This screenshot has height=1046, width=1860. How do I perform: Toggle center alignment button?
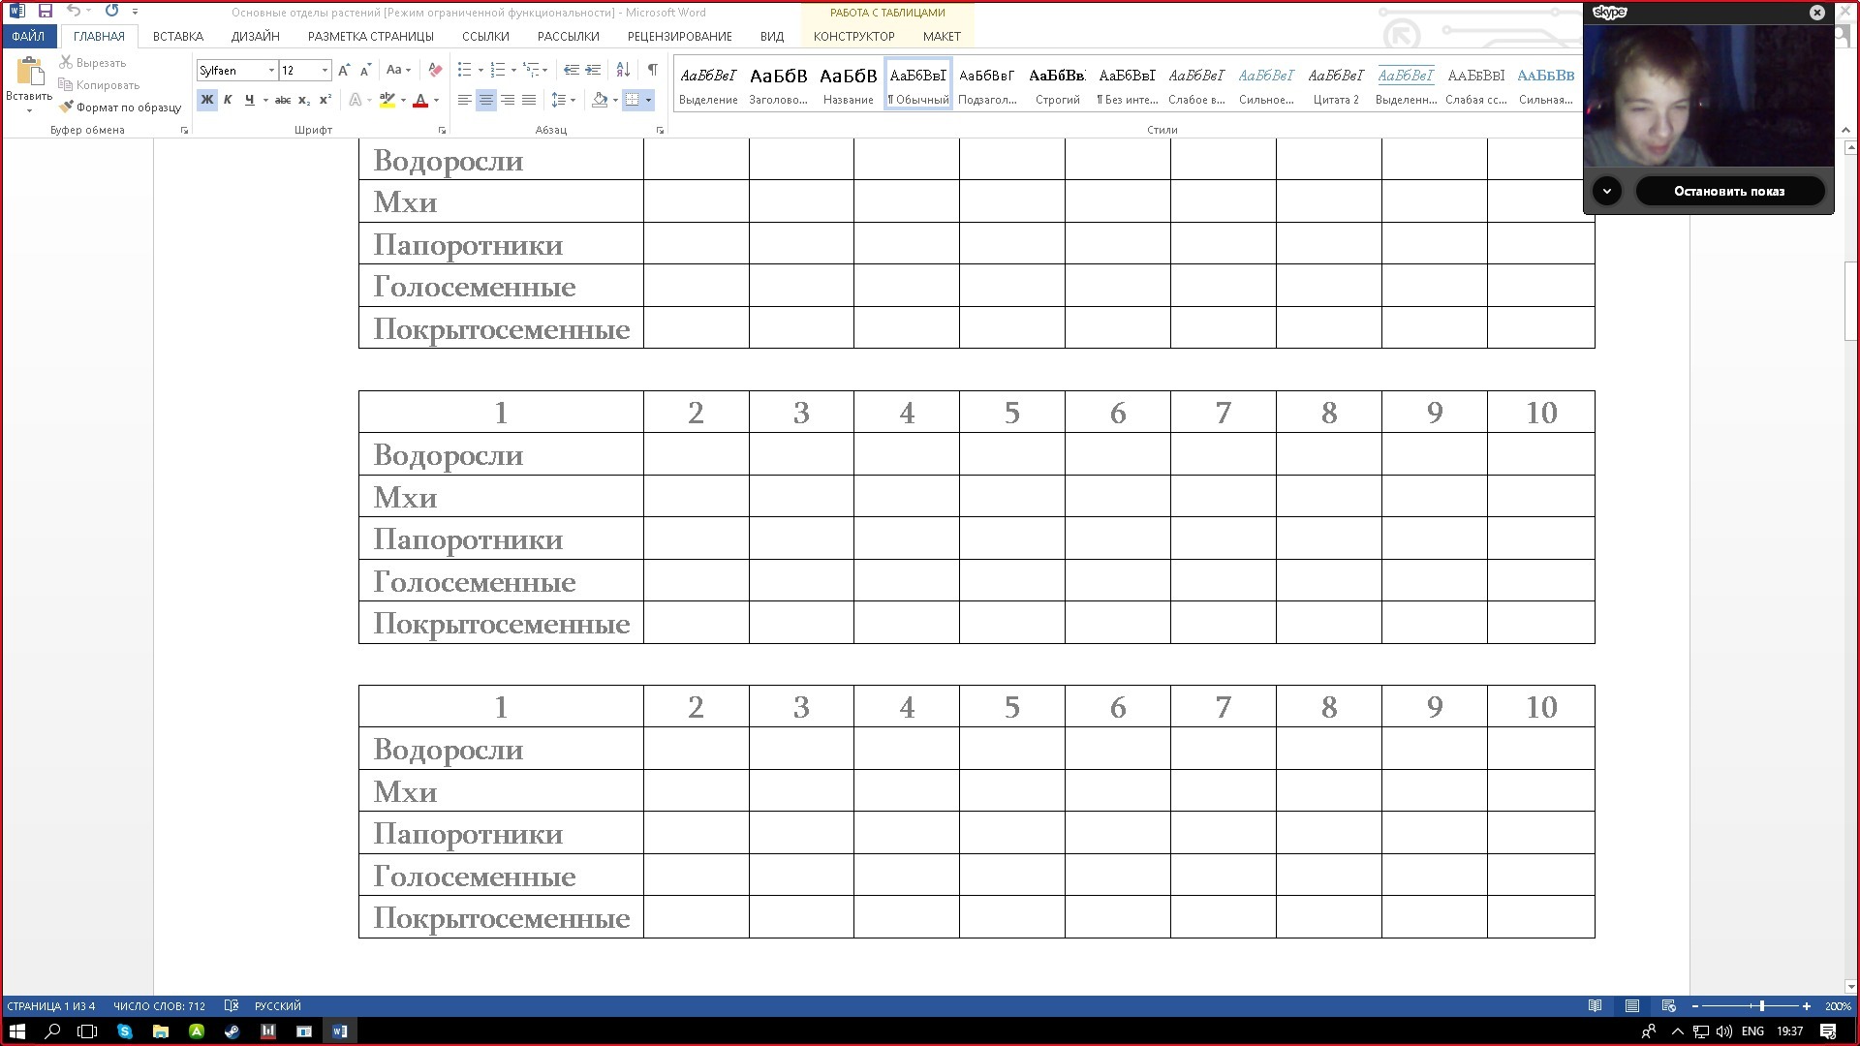[486, 100]
